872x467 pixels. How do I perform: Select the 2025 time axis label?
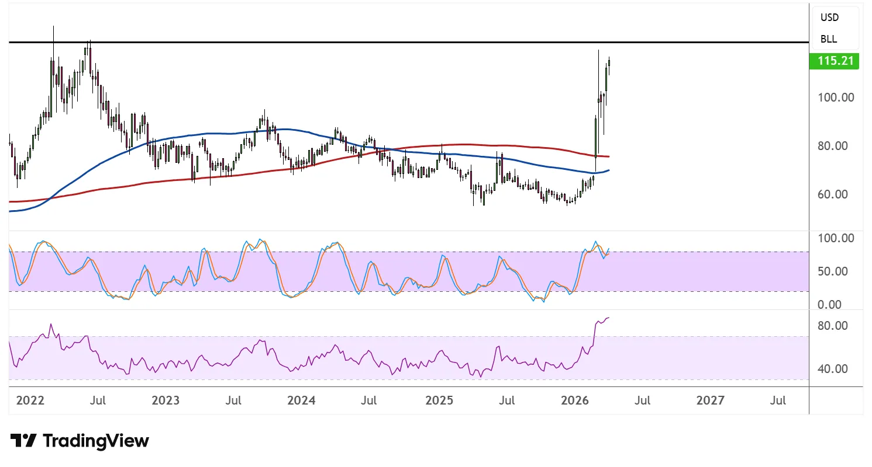pos(439,400)
